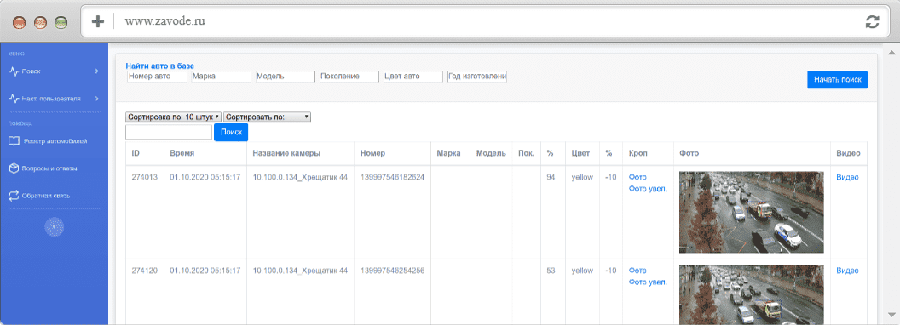Image resolution: width=900 pixels, height=325 pixels.
Task: Focus the Поколение input field
Action: (349, 77)
